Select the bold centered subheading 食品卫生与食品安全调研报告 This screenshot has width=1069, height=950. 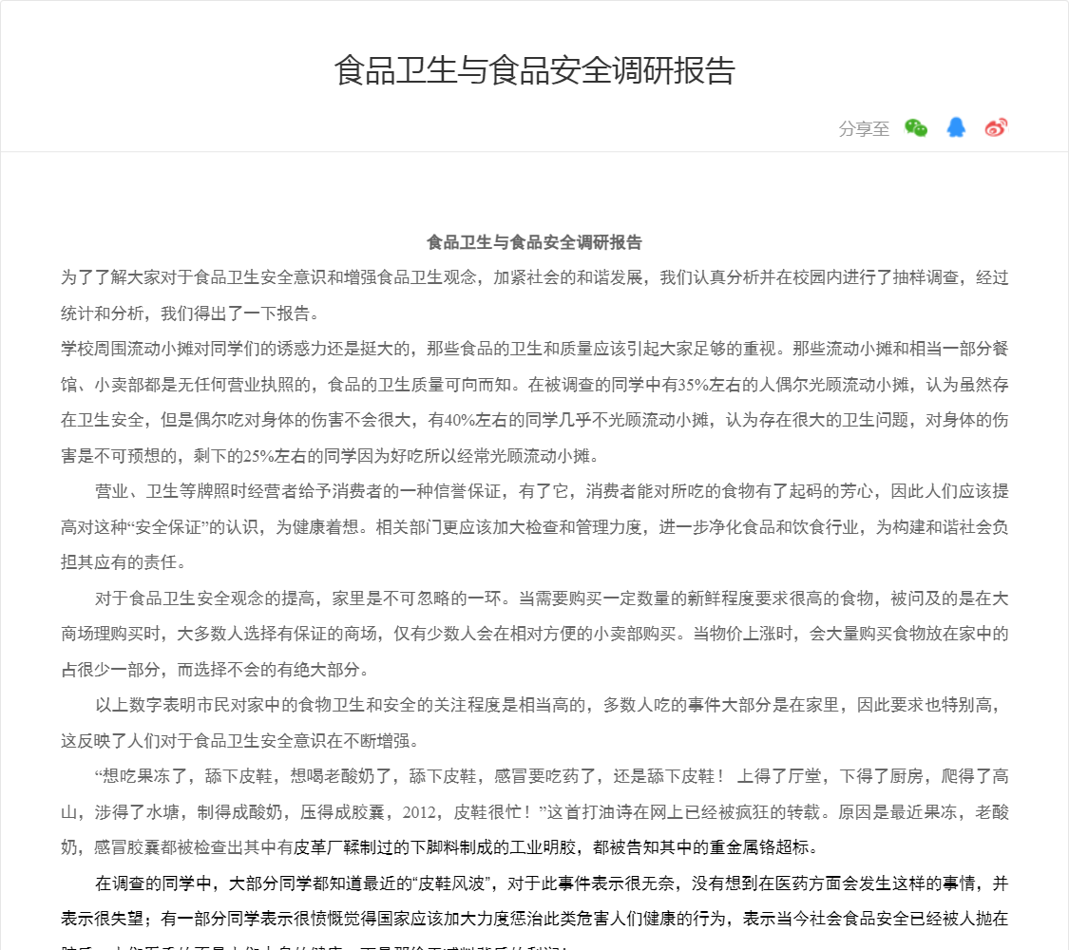tap(534, 242)
